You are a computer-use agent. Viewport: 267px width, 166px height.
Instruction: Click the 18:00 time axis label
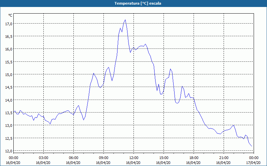pyautogui.click(x=194, y=158)
